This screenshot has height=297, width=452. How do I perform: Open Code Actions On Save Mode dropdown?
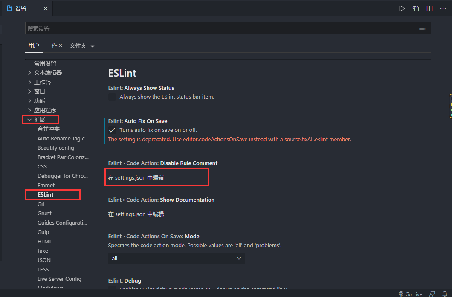coord(177,258)
